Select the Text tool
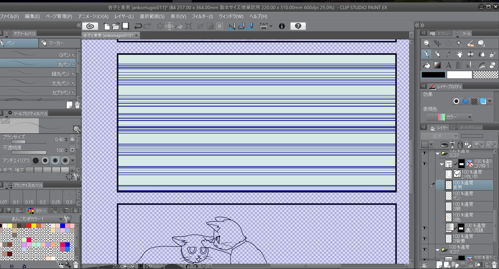The width and height of the screenshot is (499, 269). (448, 65)
